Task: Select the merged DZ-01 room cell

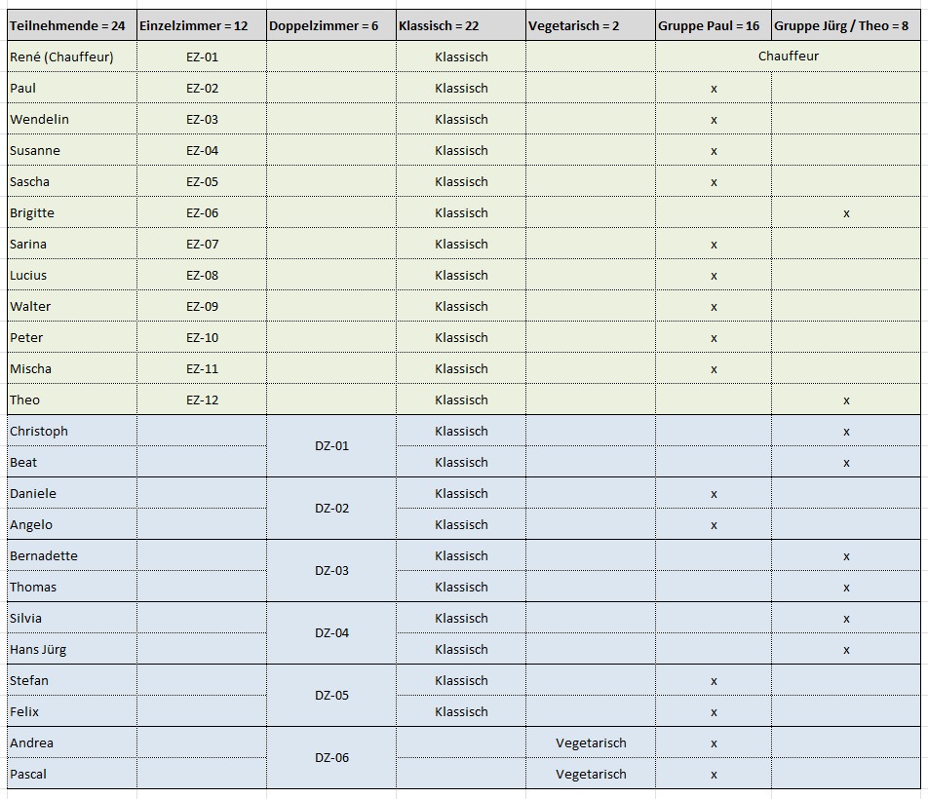Action: point(331,446)
